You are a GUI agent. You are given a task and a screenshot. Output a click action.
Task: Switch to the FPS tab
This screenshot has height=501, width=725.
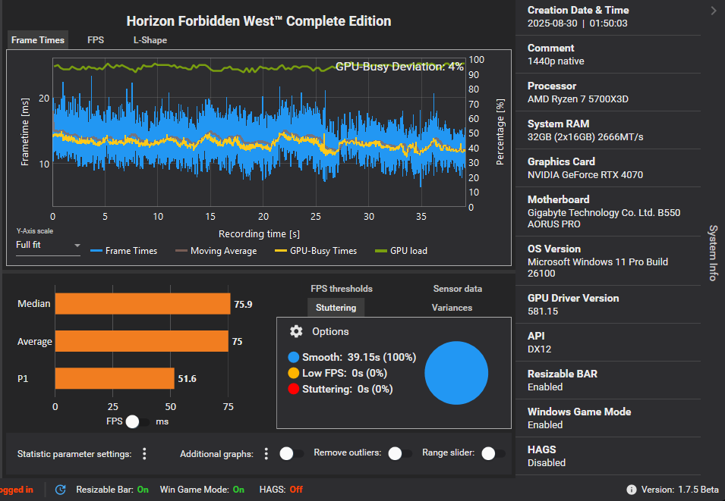96,40
